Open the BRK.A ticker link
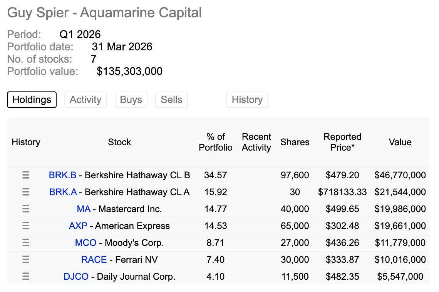This screenshot has width=439, height=292. coord(63,192)
